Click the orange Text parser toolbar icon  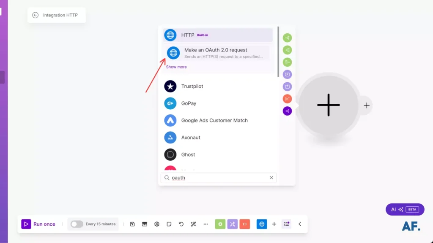click(245, 224)
